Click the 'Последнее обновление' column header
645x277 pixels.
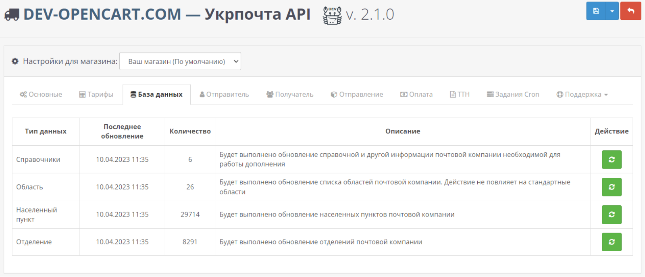[x=122, y=131]
